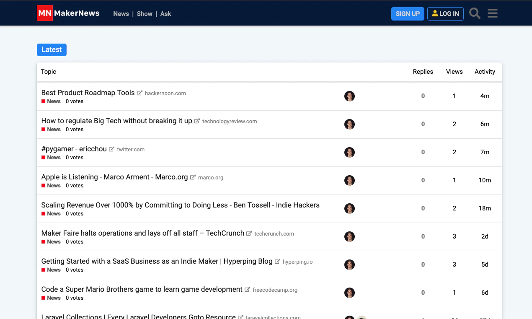This screenshot has height=319, width=532.
Task: Click poster avatar on Maker Faire row
Action: coord(349,236)
